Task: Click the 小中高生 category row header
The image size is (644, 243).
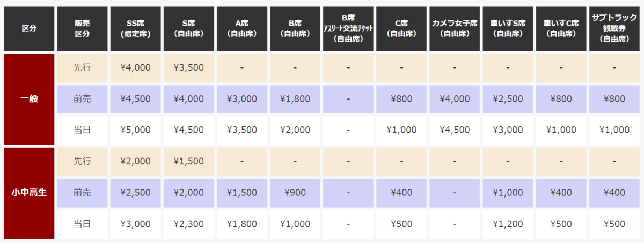Action: click(29, 193)
